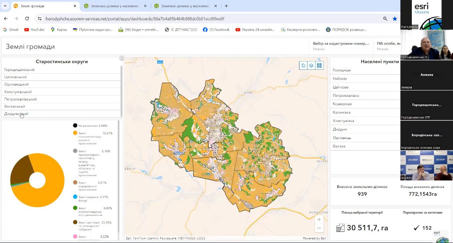Select Городищенський in the districts list
The width and height of the screenshot is (453, 243).
click(x=61, y=70)
